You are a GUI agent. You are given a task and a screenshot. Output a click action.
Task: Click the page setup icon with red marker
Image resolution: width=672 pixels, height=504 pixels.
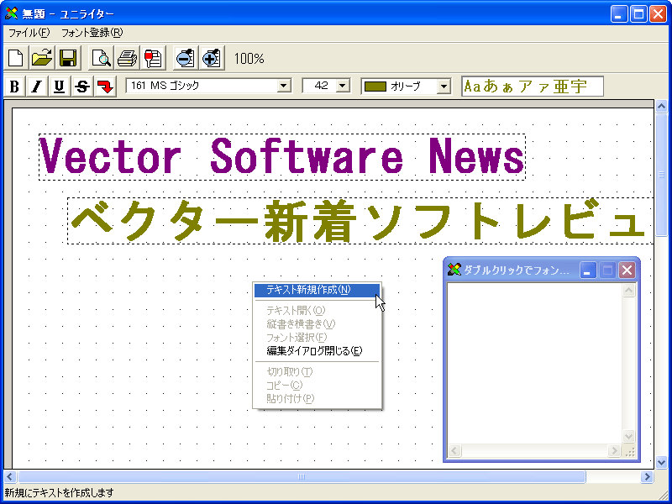[x=153, y=58]
